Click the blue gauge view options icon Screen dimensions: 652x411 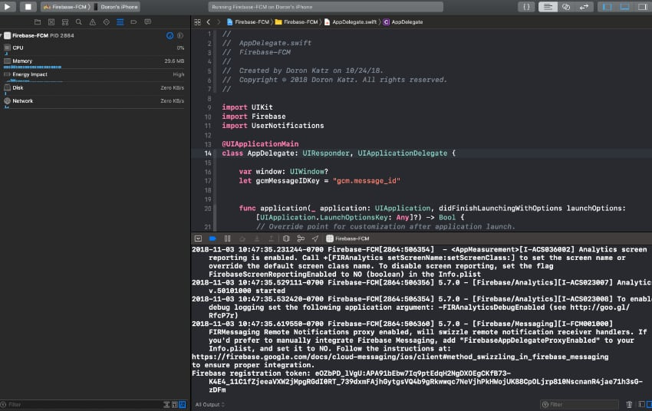[170, 36]
